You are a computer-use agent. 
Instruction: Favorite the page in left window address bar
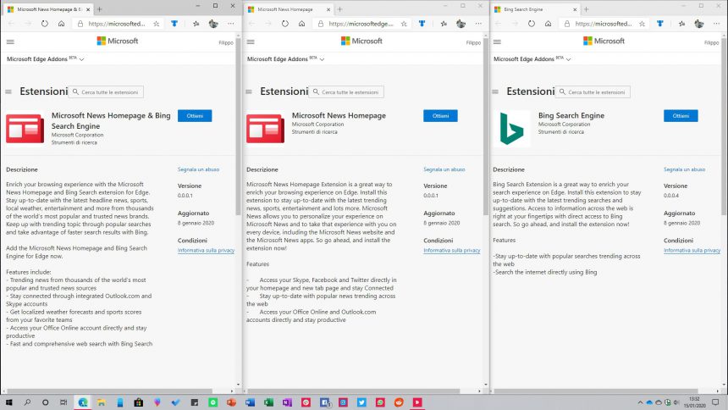click(x=157, y=23)
